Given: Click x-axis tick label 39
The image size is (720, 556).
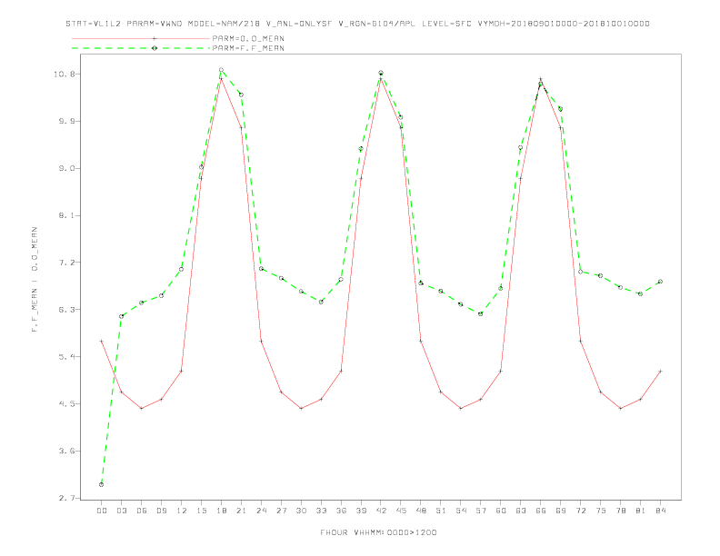Looking at the screenshot, I should coord(361,511).
